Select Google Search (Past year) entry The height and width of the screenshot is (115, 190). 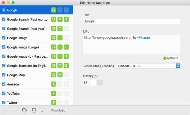click(36, 29)
